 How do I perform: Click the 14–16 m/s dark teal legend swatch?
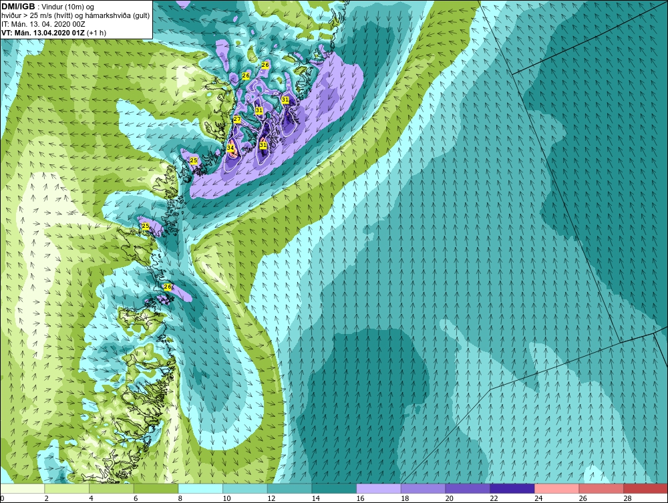click(x=334, y=488)
